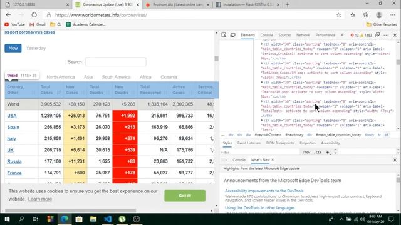401x225 pixels.
Task: Toggle the :hov element state panel
Action: coord(306,152)
